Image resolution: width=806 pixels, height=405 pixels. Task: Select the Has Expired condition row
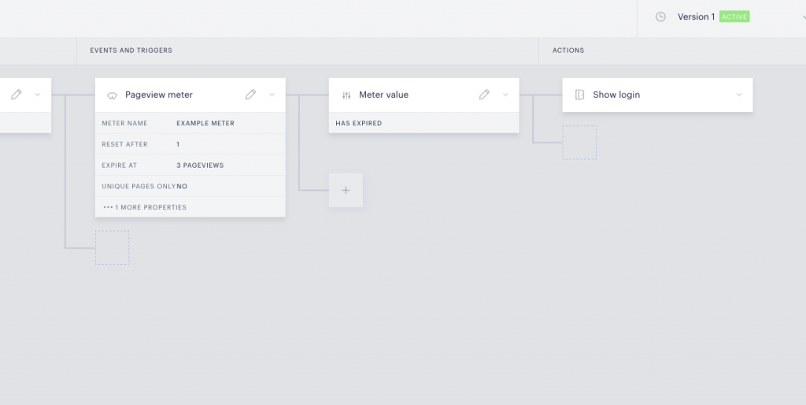424,123
